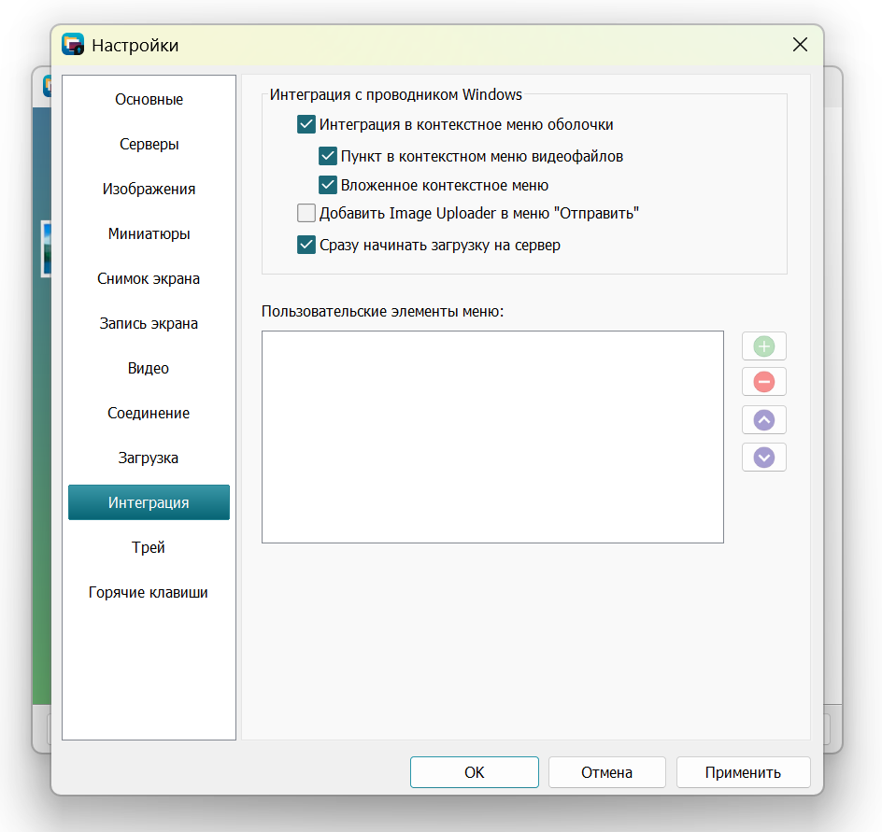Open the Основные settings section

(x=149, y=100)
